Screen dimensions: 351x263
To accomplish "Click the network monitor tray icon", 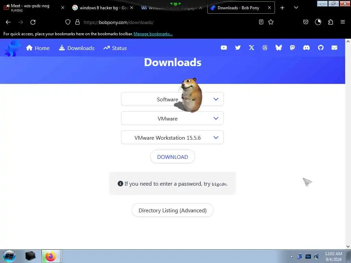I will (308, 256).
